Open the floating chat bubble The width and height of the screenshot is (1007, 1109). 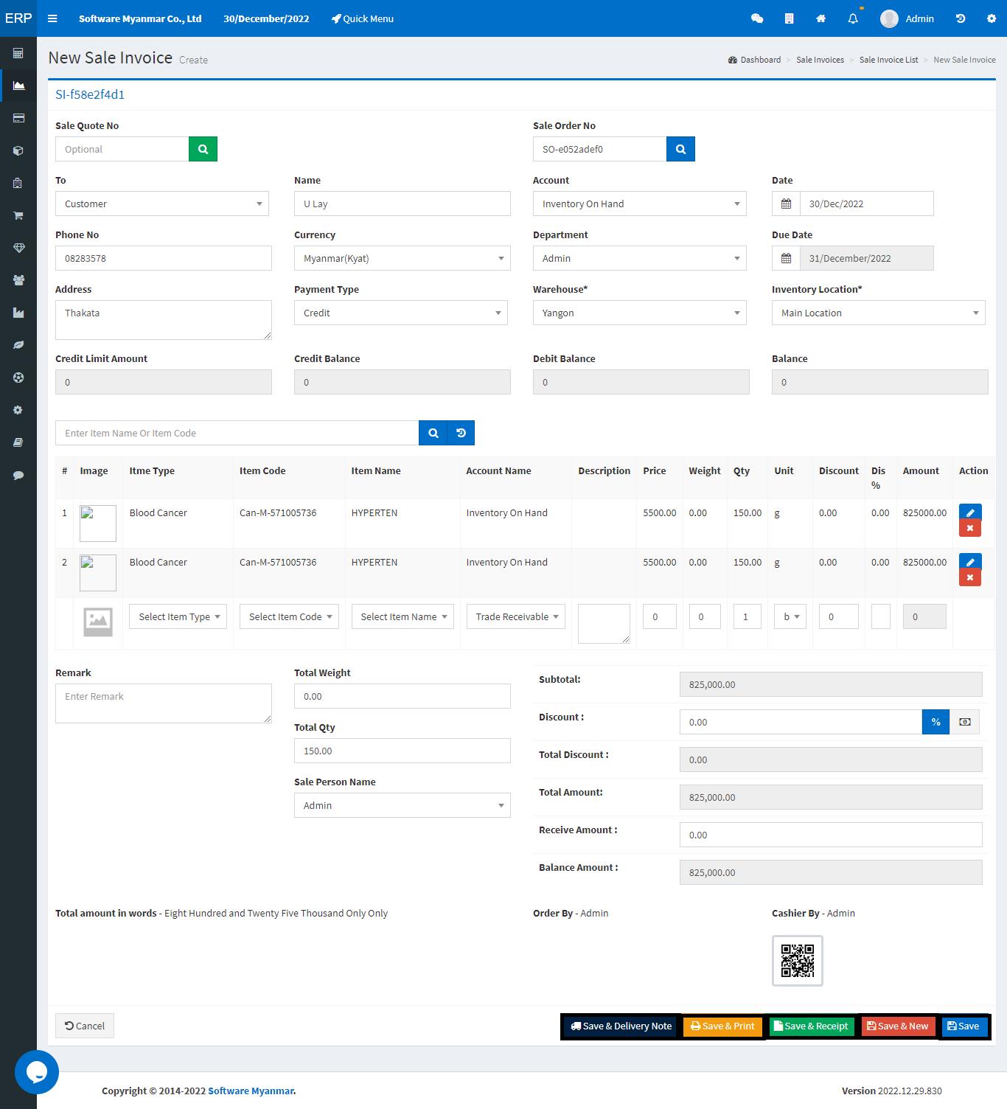pos(37,1072)
